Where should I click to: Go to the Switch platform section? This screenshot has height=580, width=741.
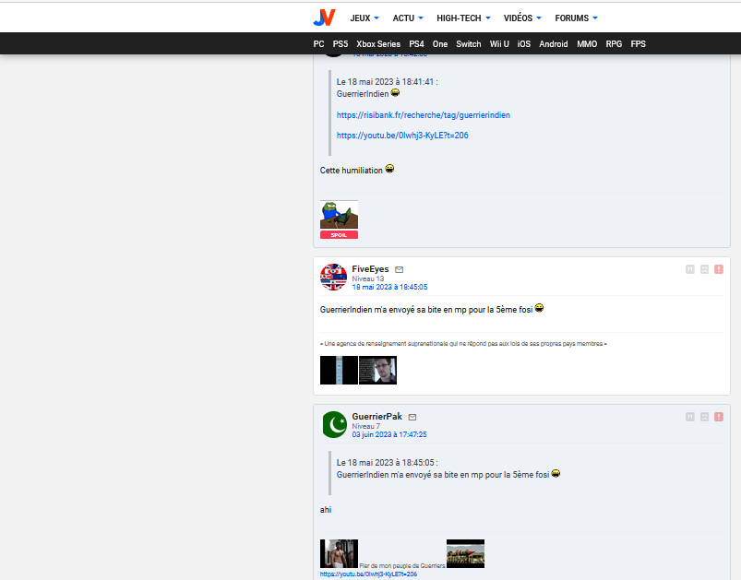468,43
